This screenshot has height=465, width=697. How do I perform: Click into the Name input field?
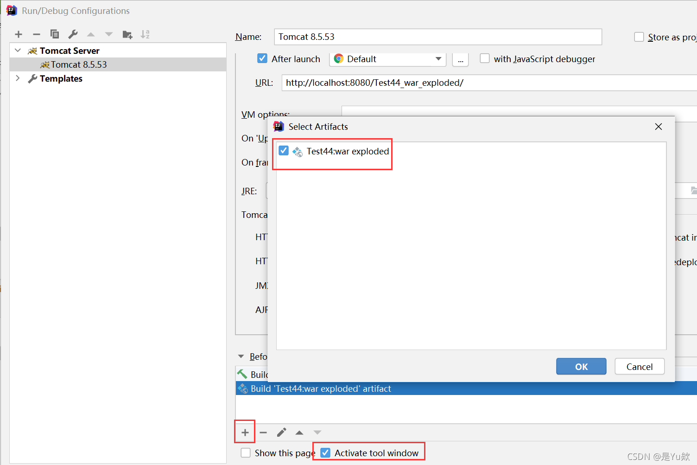[438, 37]
